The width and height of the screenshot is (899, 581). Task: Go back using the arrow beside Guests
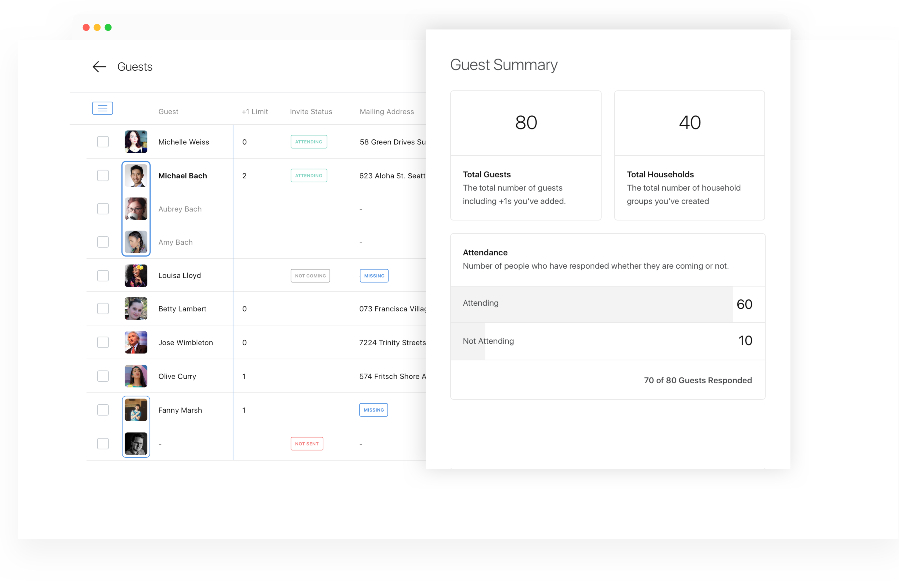coord(99,67)
